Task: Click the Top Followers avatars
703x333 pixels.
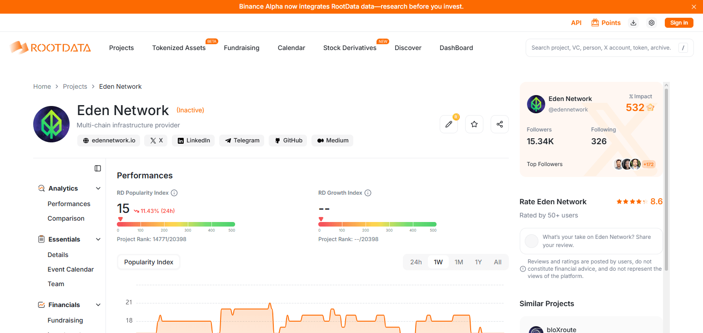Action: [x=627, y=164]
